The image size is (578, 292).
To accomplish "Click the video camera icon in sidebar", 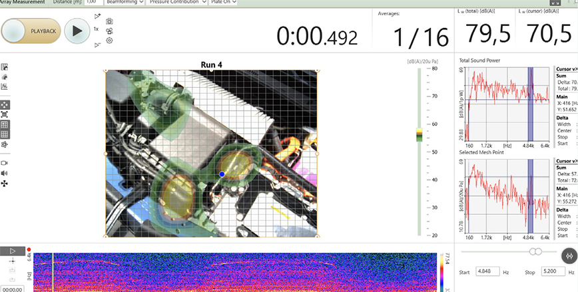I will [5, 163].
